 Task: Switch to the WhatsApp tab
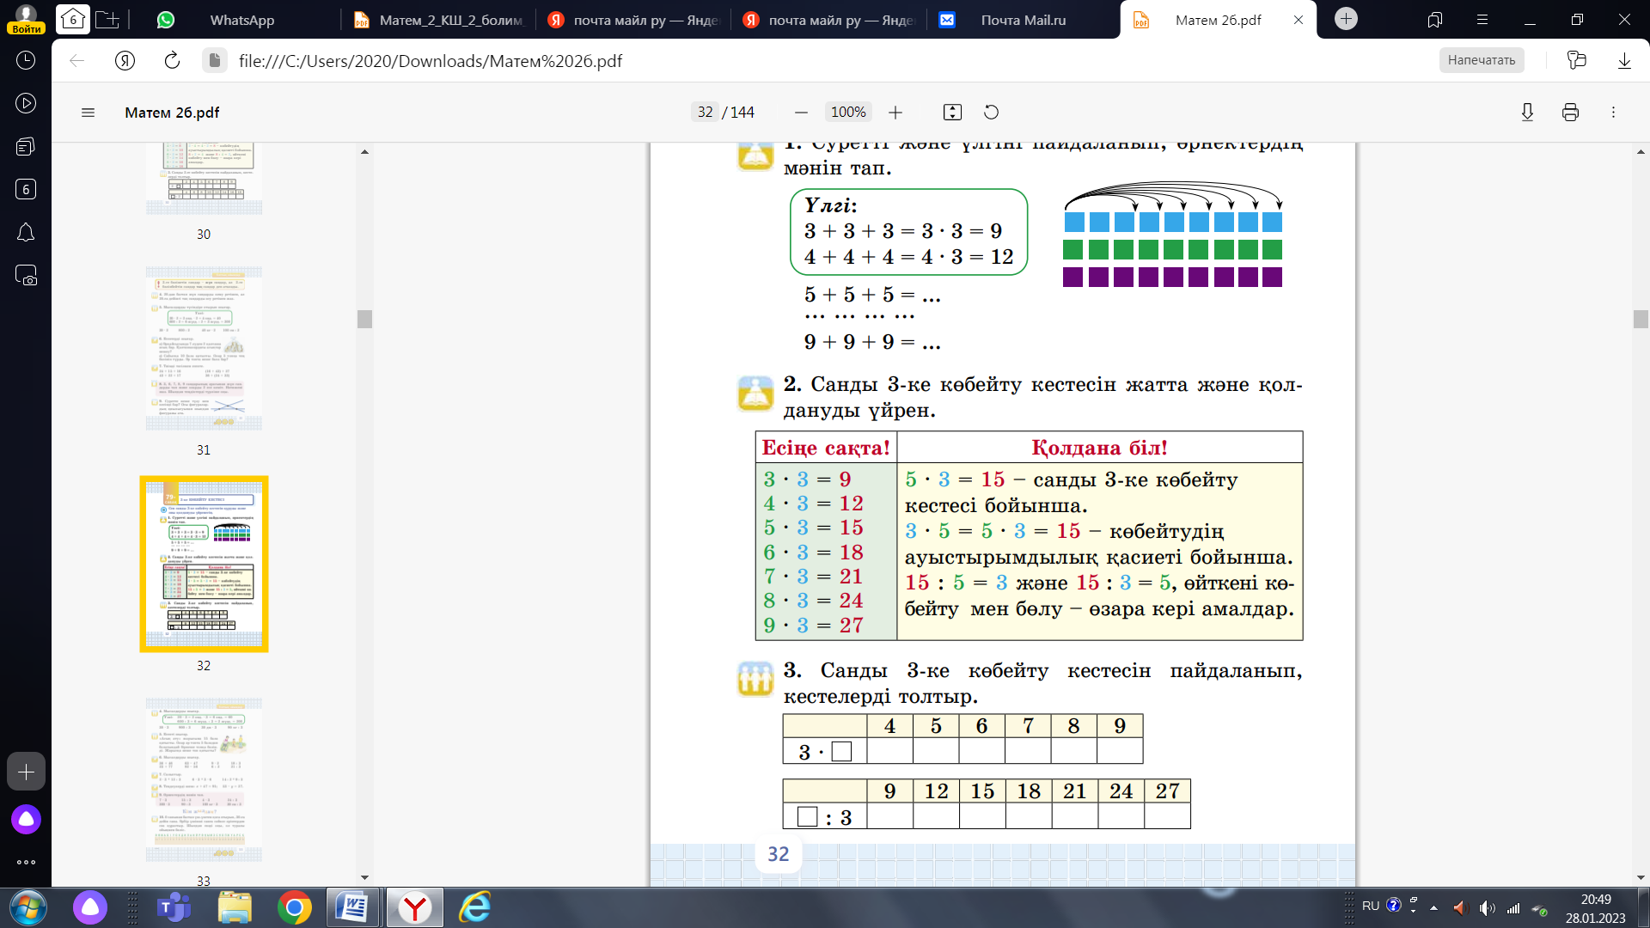(x=241, y=20)
